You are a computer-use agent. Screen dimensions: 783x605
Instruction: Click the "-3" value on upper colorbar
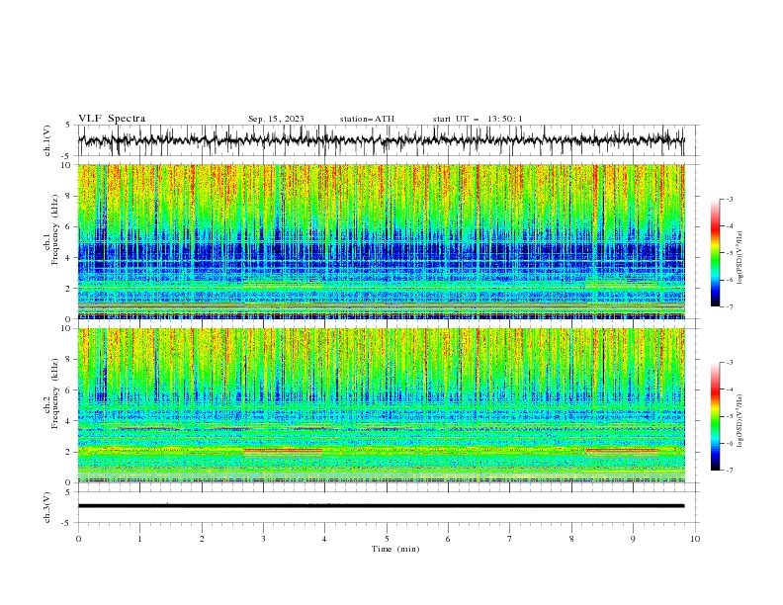[729, 199]
